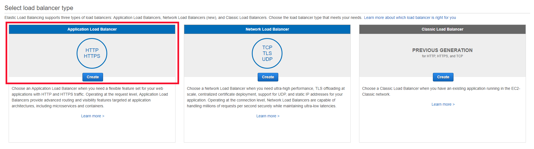This screenshot has width=534, height=149.
Task: Click the TCP TLS UDP circle icon
Action: [267, 53]
